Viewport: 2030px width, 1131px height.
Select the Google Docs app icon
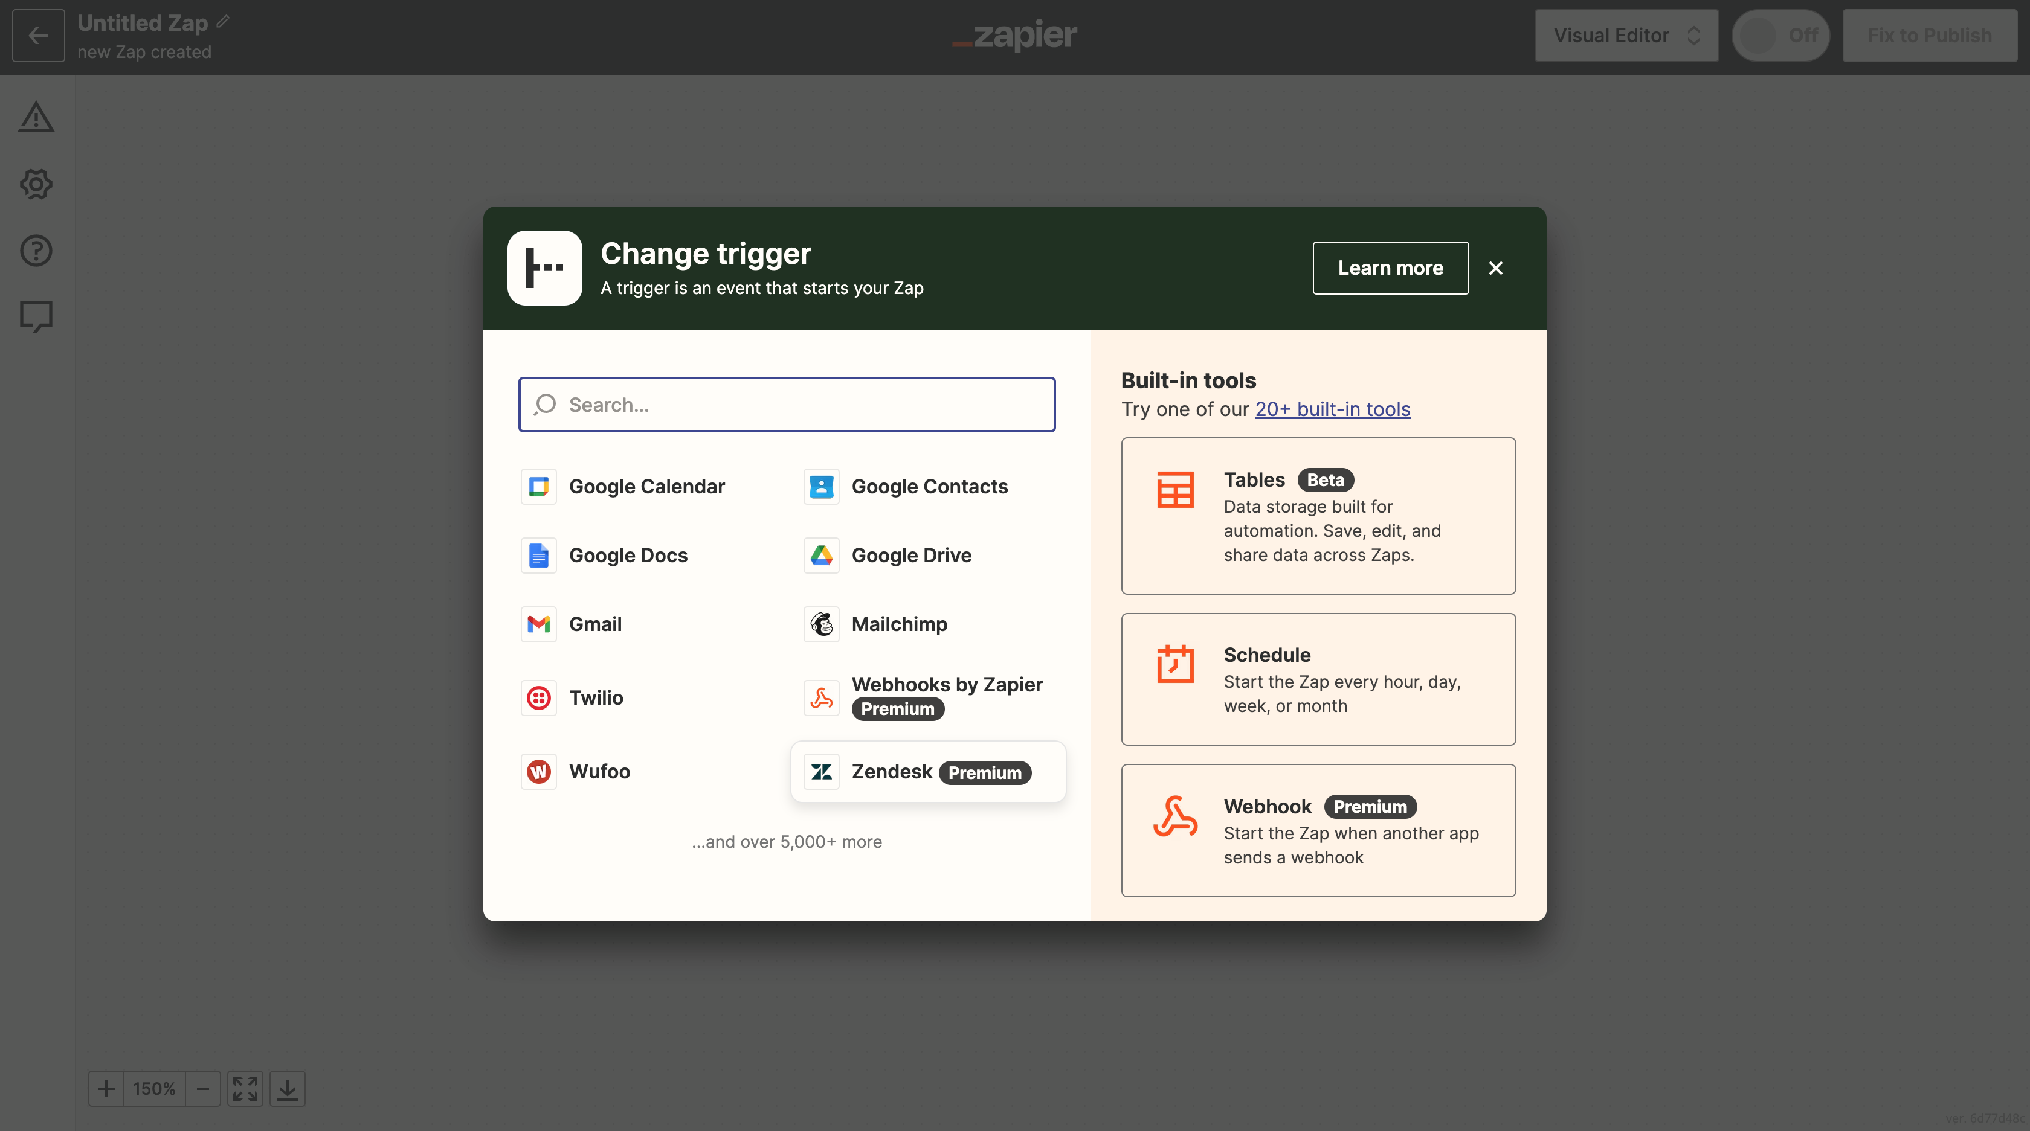click(x=539, y=556)
